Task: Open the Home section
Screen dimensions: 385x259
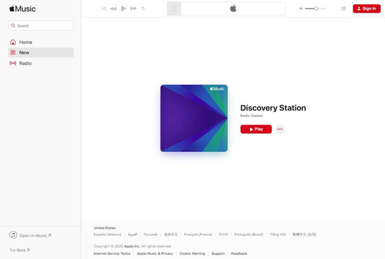Action: click(x=41, y=42)
